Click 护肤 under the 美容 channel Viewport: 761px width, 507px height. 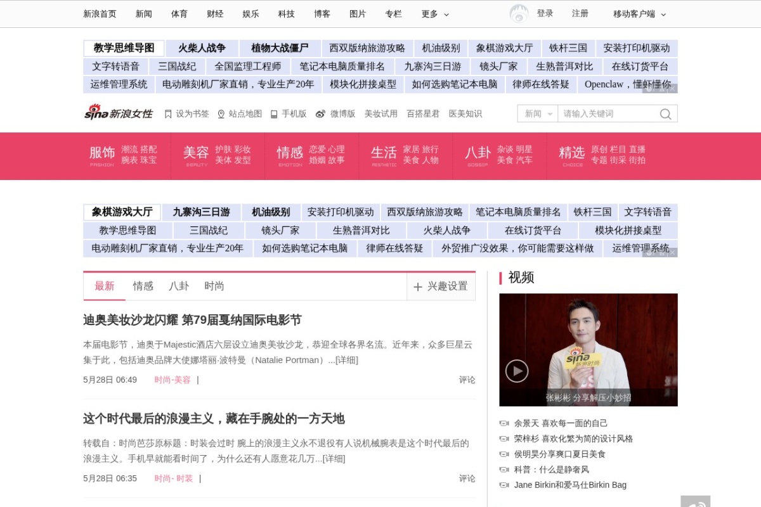pyautogui.click(x=223, y=150)
